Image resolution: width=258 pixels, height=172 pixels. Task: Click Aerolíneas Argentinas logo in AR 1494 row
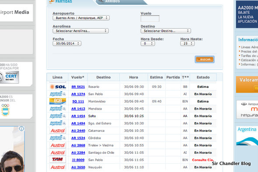click(x=58, y=123)
